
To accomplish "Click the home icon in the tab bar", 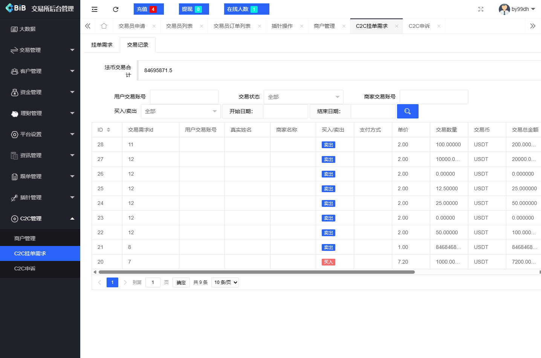I will pyautogui.click(x=104, y=26).
